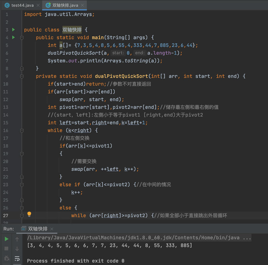Rerun the program with green play button
Viewport: 268px width, 265px height.
click(6, 239)
